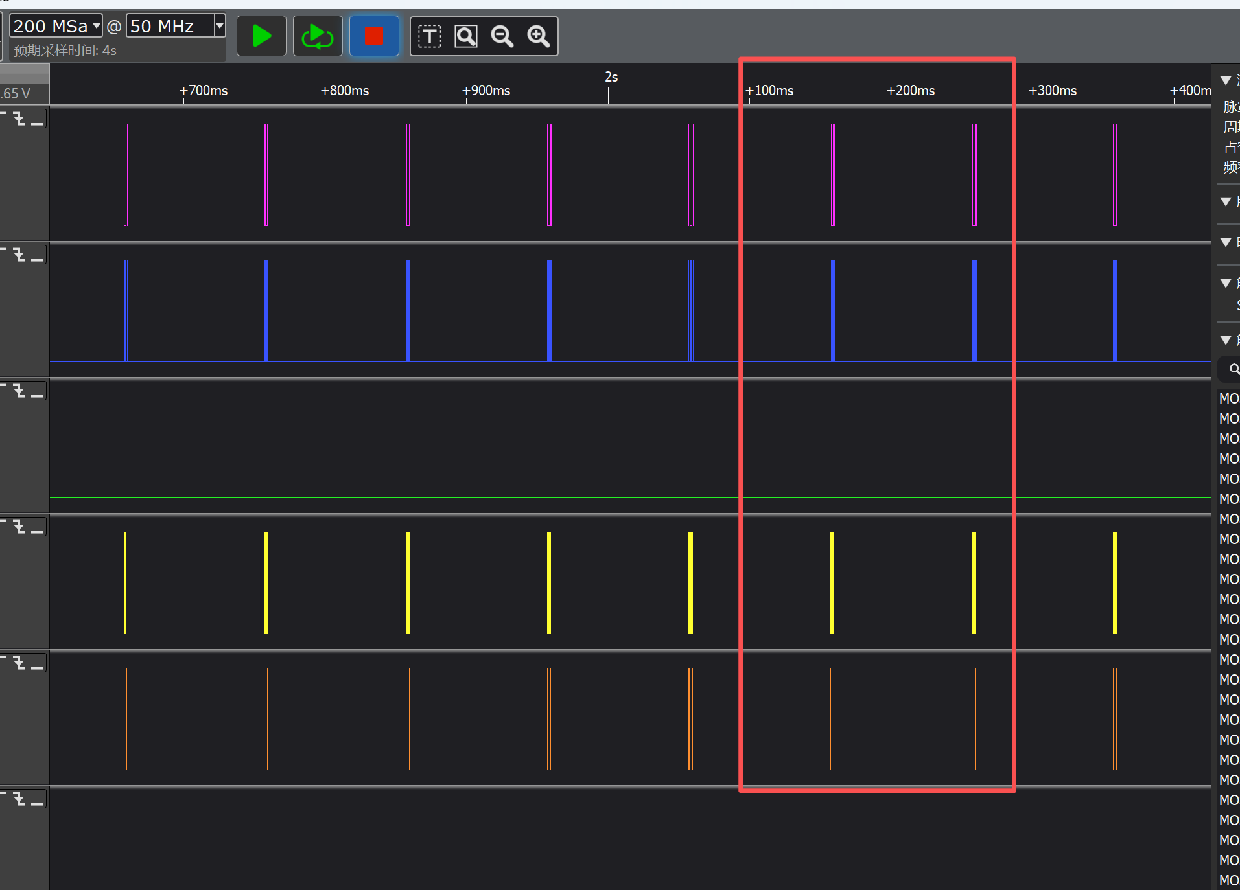Collapse the third section triangle in right panel

(x=1226, y=242)
